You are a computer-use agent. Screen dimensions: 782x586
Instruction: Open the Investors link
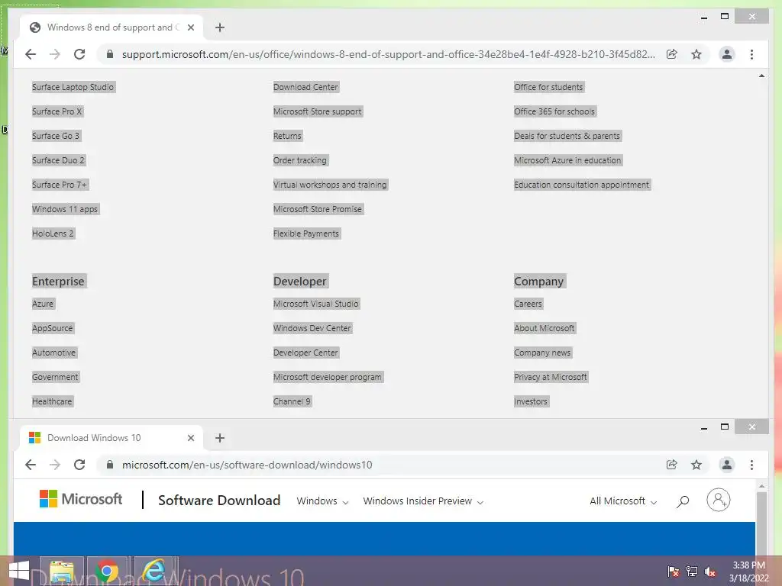pos(531,401)
